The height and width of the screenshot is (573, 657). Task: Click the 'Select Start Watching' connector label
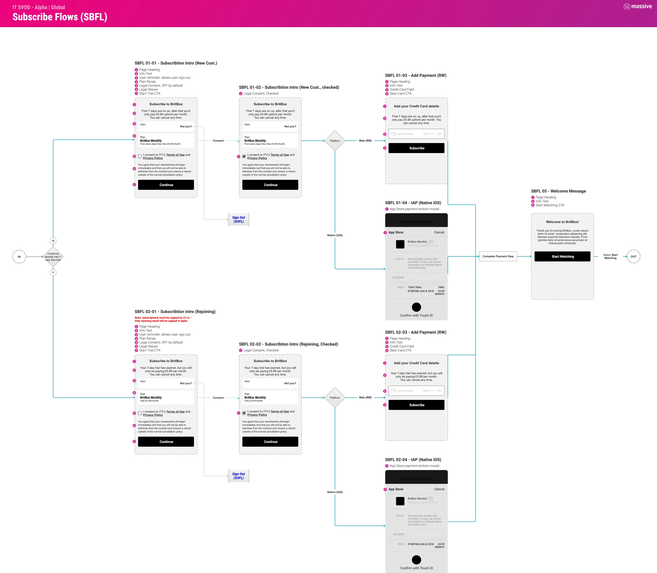point(610,256)
